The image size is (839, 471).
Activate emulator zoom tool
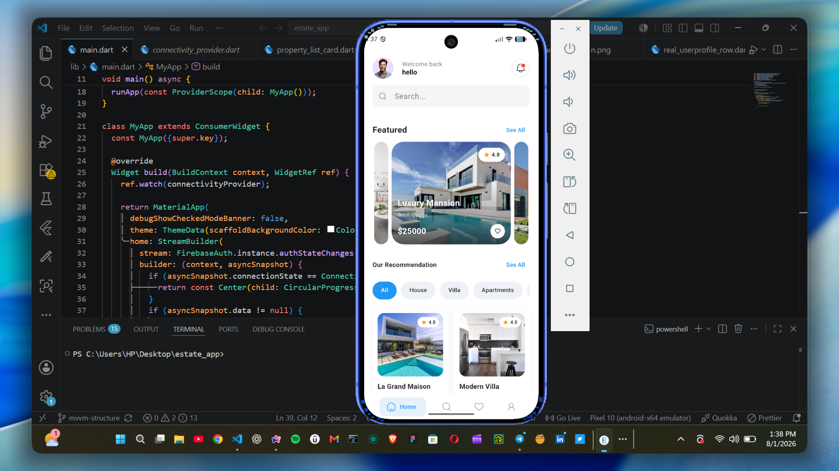coord(569,155)
